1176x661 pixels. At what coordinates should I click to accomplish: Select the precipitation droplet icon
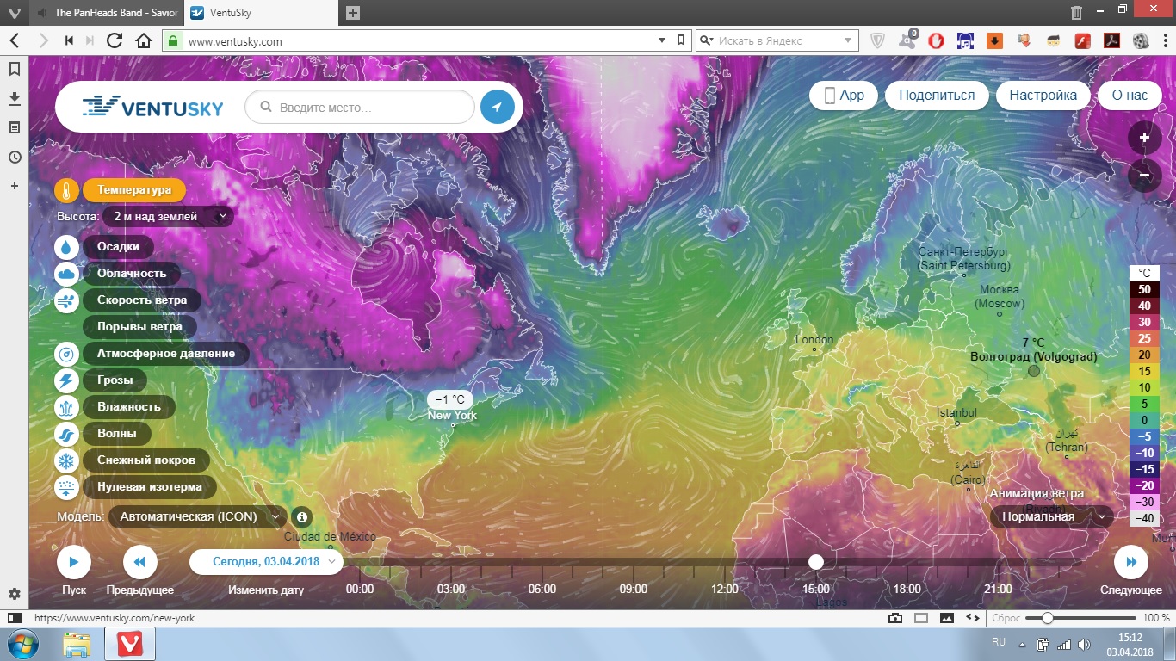pyautogui.click(x=67, y=247)
